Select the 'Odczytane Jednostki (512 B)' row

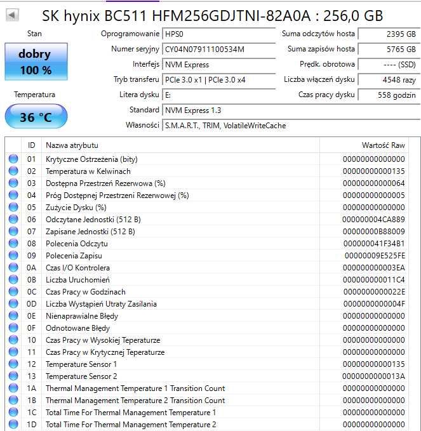[207, 220]
